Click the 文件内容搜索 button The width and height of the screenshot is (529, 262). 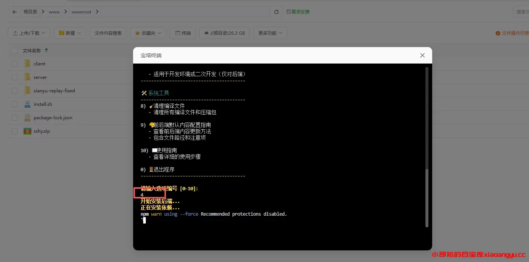108,33
